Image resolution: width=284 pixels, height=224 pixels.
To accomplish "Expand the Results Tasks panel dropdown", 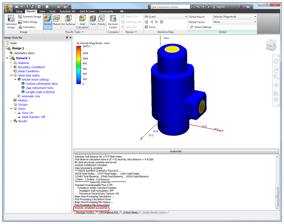I will click(x=75, y=32).
